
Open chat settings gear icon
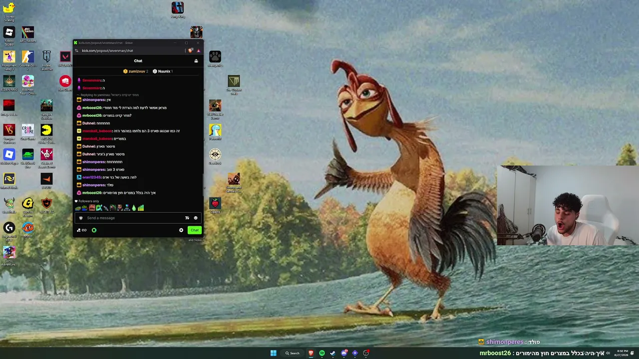(181, 230)
